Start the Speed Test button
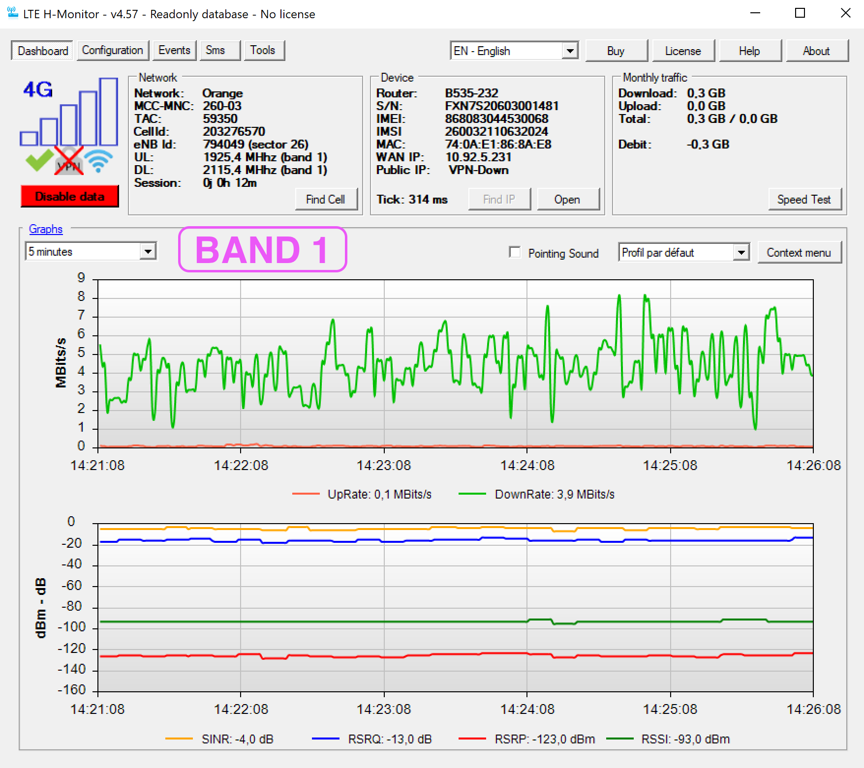 (x=804, y=199)
